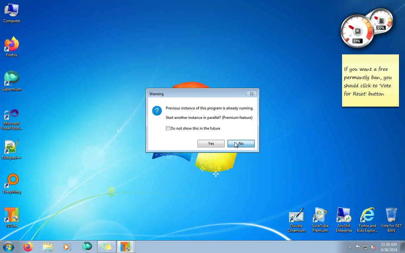Click Yes in the Warning dialog
The height and width of the screenshot is (253, 405).
point(211,144)
